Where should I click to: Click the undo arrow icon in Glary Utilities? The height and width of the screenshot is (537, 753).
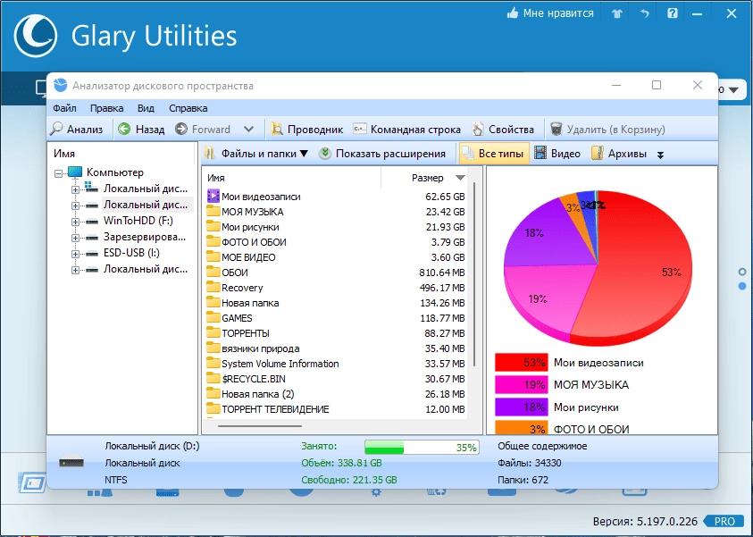coord(644,13)
